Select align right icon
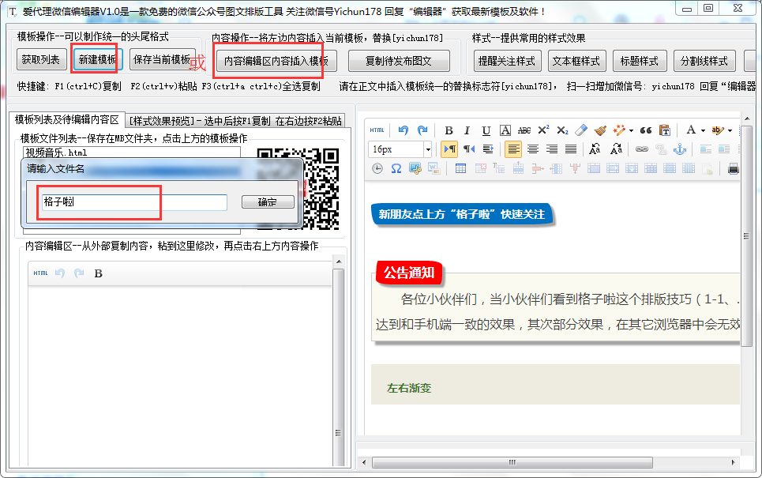Image resolution: width=762 pixels, height=478 pixels. pyautogui.click(x=552, y=149)
